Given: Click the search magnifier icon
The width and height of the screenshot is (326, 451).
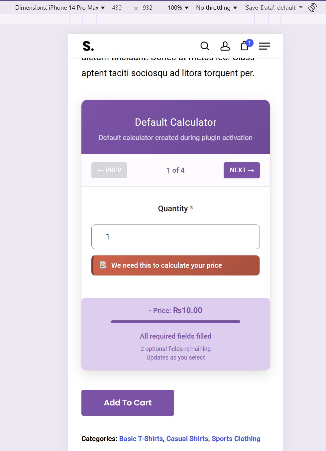Looking at the screenshot, I should 205,46.
